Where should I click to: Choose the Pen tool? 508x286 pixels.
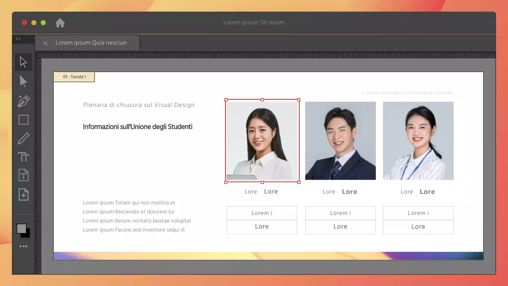tap(23, 101)
